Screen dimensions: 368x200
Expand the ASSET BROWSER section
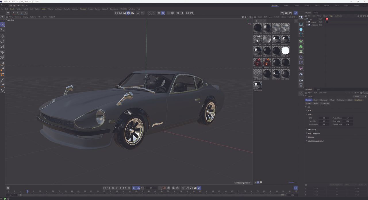pos(313,133)
